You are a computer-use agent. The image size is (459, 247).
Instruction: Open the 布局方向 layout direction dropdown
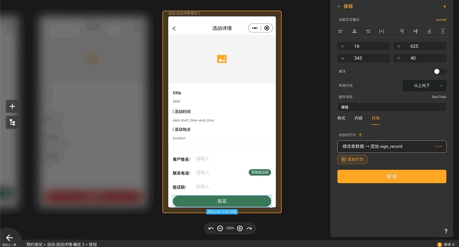click(424, 85)
